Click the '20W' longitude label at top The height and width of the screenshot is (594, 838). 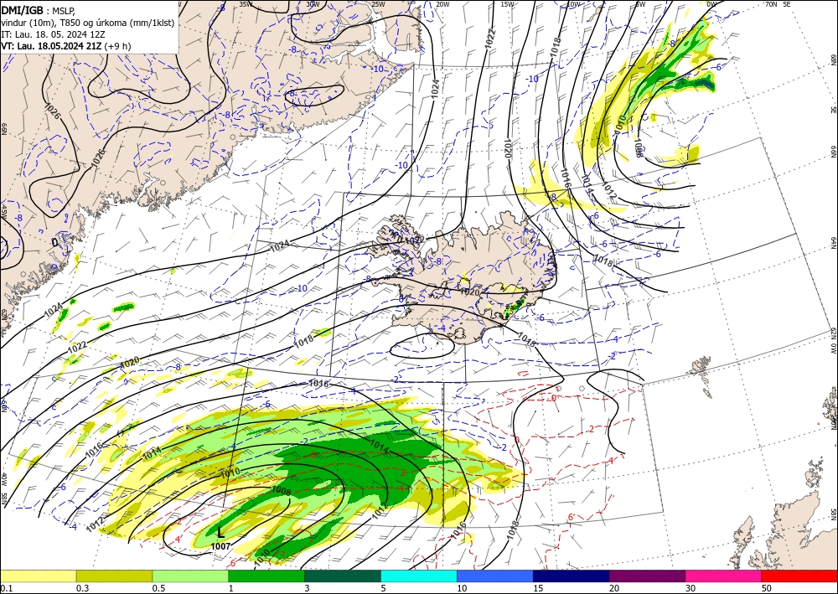click(442, 4)
